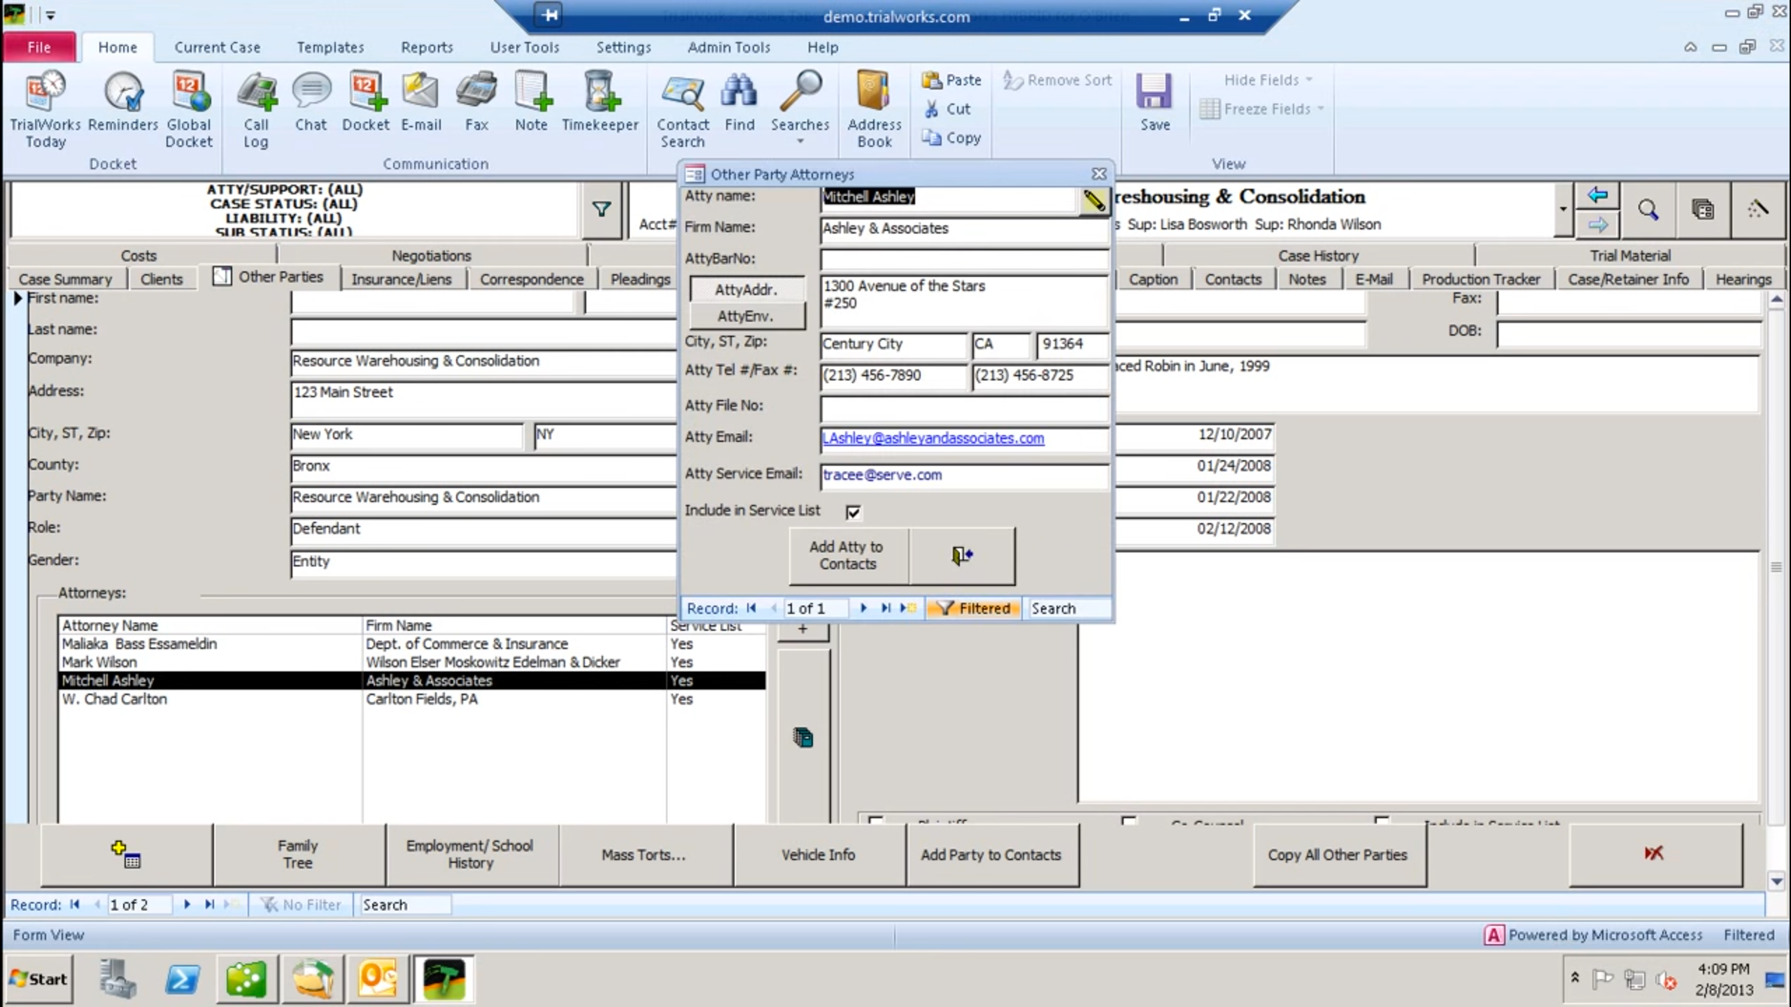Click the red X delete party button
1791x1007 pixels.
click(x=1655, y=855)
